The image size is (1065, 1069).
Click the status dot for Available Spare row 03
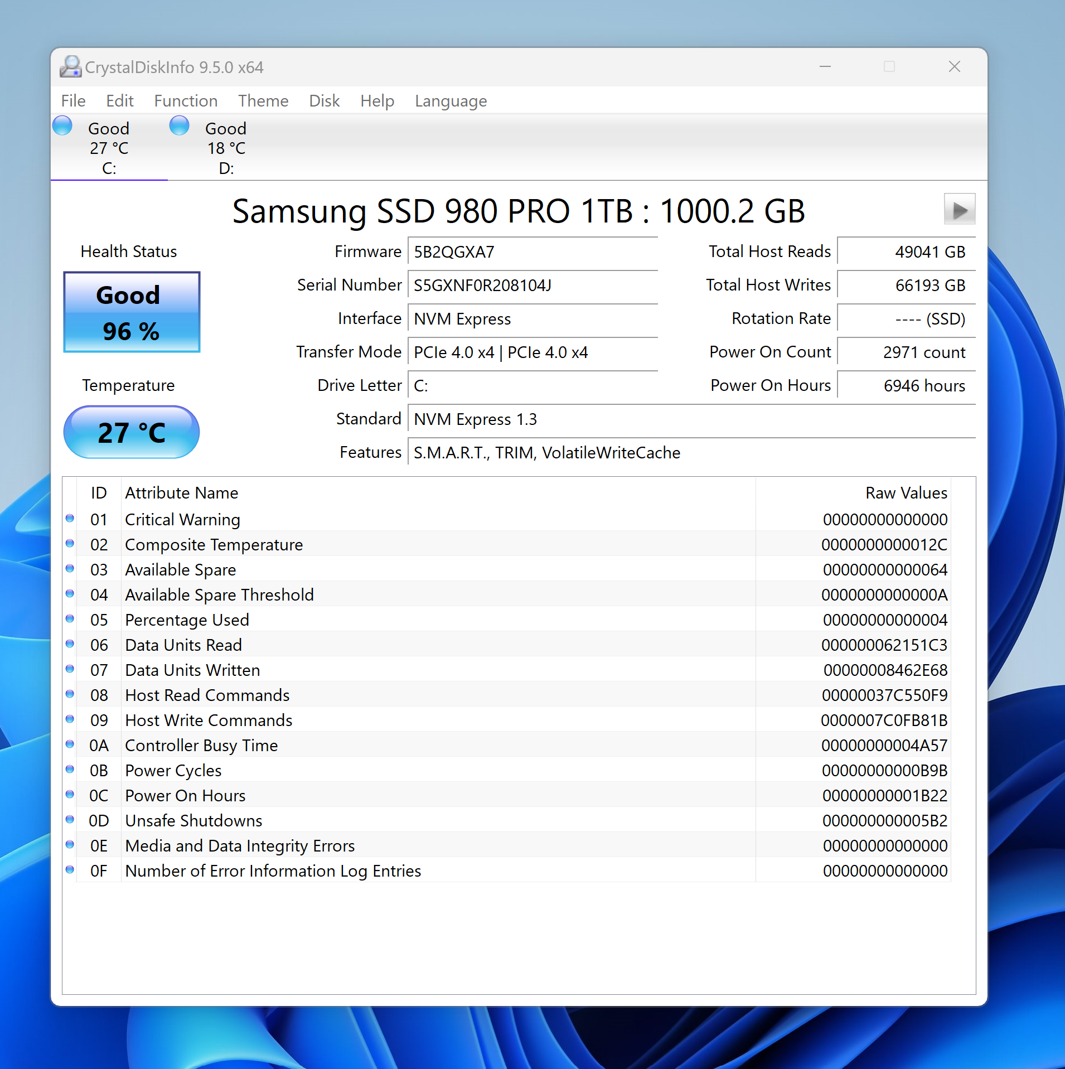70,569
